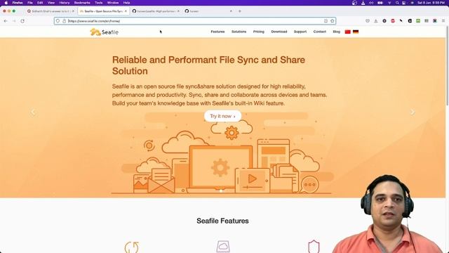Visit the Blog link
449x253 pixels.
[337, 32]
